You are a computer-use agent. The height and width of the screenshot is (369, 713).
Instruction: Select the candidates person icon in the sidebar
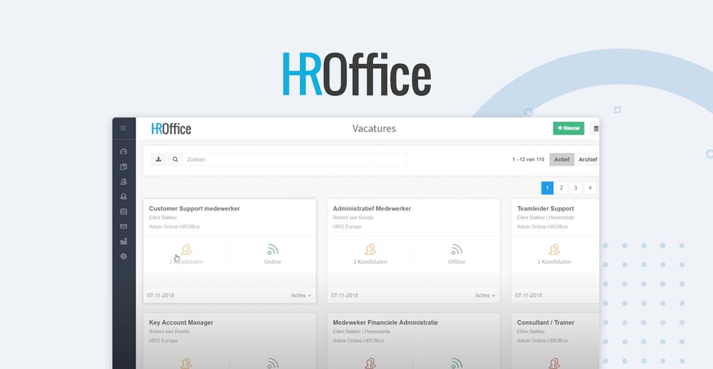[124, 181]
